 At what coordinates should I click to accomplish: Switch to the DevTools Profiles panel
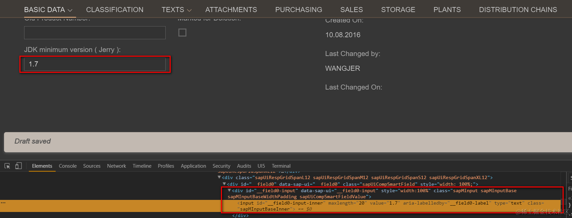(166, 166)
